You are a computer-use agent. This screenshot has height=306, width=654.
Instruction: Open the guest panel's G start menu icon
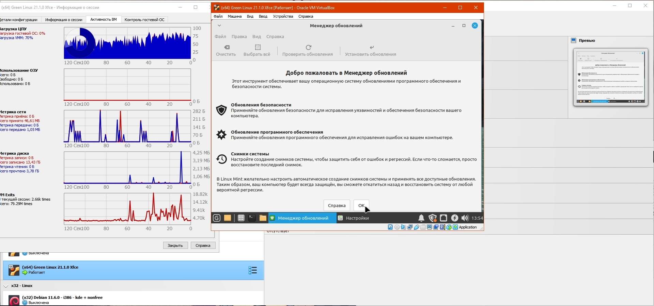[x=217, y=218]
